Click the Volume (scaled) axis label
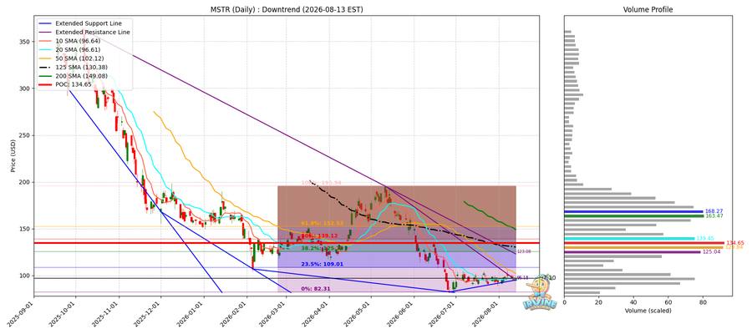Viewport: 752px width, 334px height. (648, 311)
